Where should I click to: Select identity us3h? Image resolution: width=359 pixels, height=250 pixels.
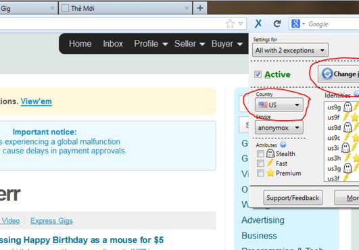[x=334, y=158]
